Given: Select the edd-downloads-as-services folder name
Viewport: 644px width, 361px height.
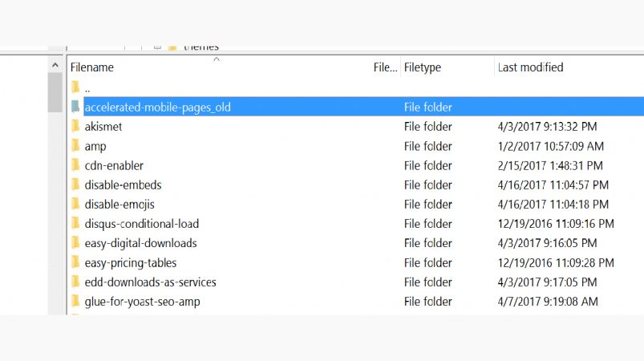Looking at the screenshot, I should tap(150, 282).
